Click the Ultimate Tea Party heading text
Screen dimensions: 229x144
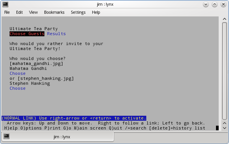(34, 29)
